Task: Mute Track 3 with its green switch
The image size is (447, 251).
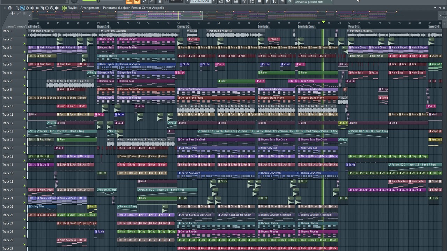Action: coord(24,52)
